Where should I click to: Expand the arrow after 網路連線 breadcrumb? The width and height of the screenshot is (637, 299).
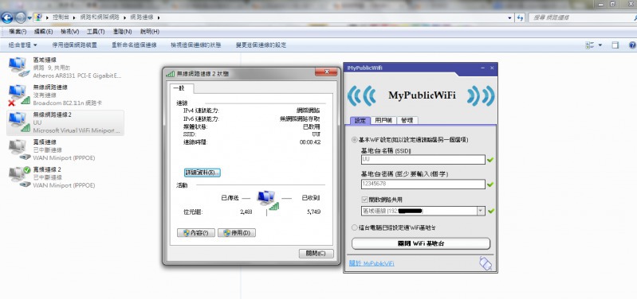pos(159,17)
